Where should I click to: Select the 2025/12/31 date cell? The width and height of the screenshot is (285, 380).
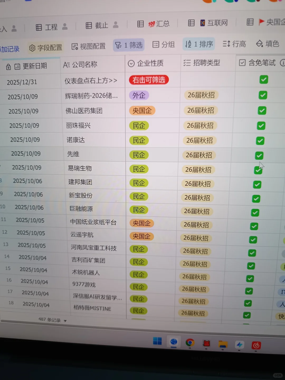22,82
